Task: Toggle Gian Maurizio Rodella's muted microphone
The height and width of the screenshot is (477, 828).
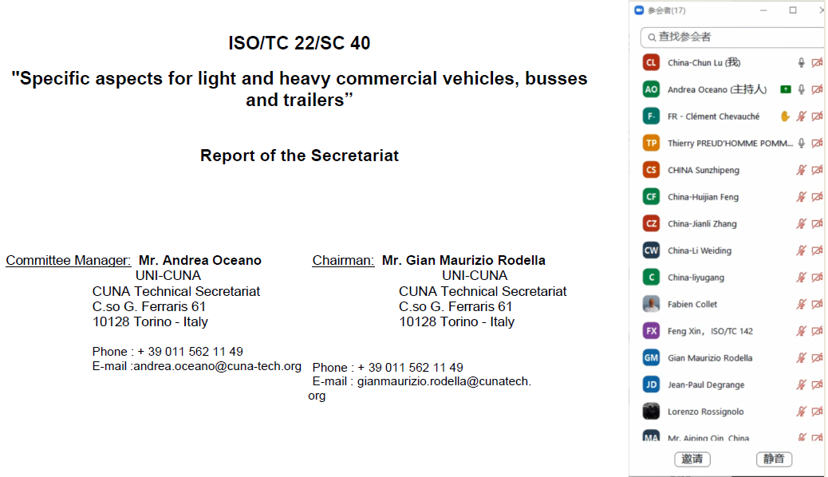Action: (x=802, y=358)
